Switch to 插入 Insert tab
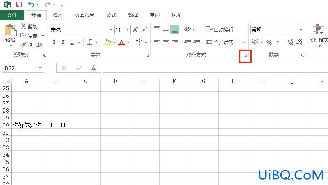This screenshot has width=328, height=185. (x=58, y=15)
